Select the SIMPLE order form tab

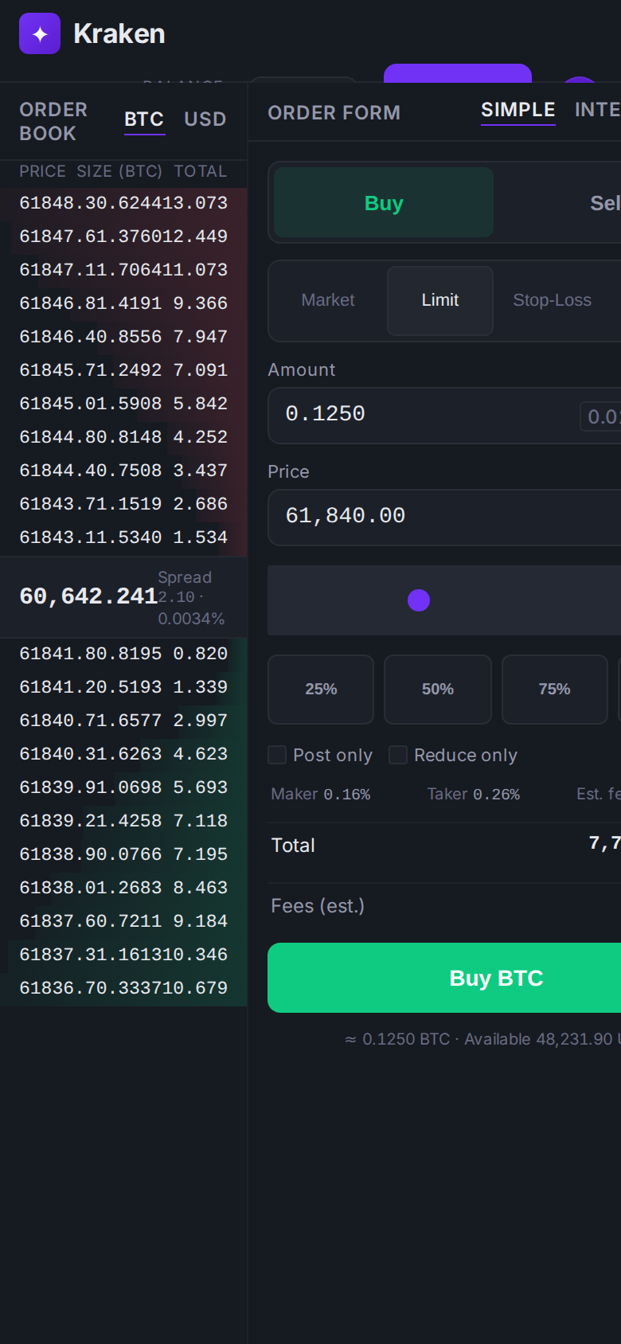pyautogui.click(x=518, y=111)
